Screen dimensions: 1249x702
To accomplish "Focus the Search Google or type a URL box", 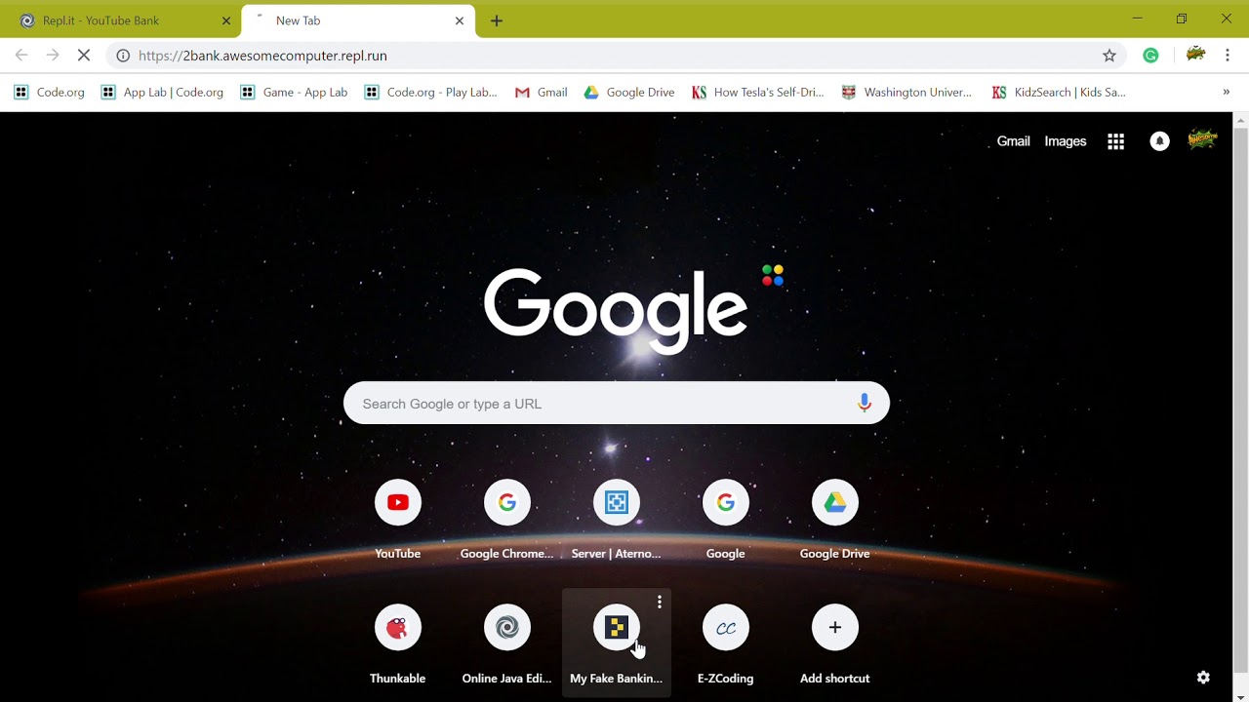I will [617, 404].
